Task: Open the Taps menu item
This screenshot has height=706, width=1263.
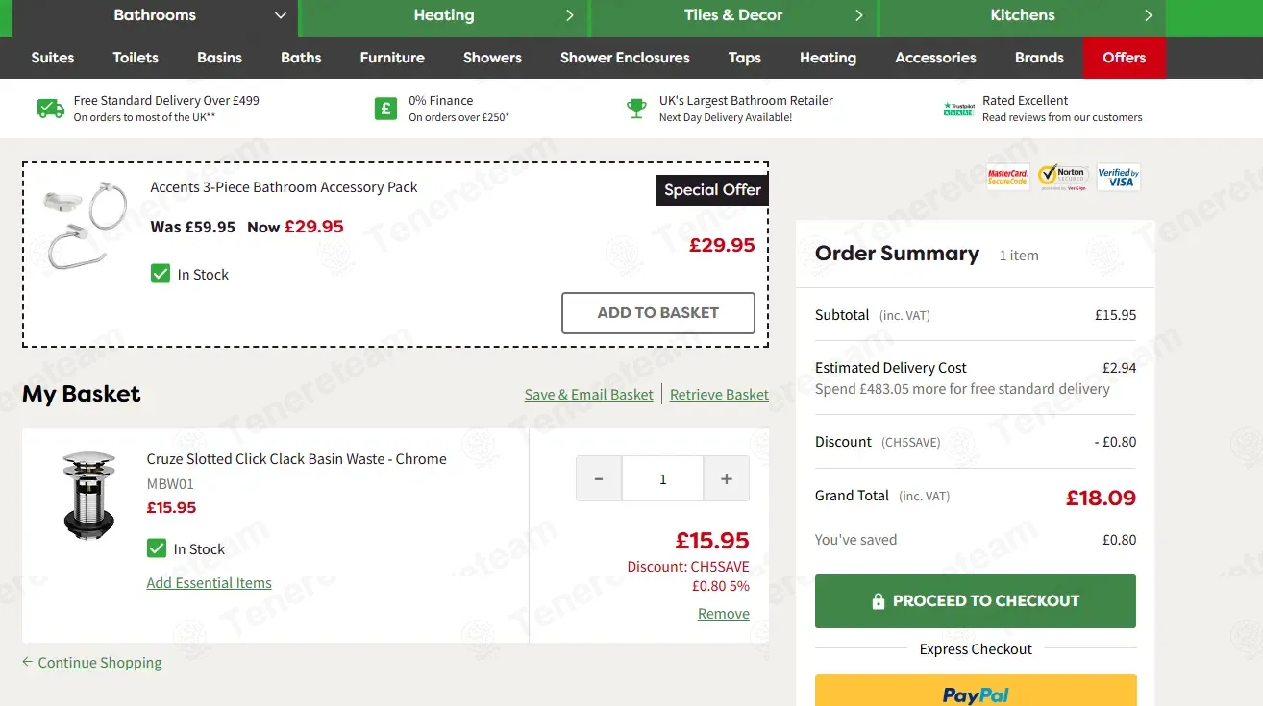Action: tap(745, 58)
